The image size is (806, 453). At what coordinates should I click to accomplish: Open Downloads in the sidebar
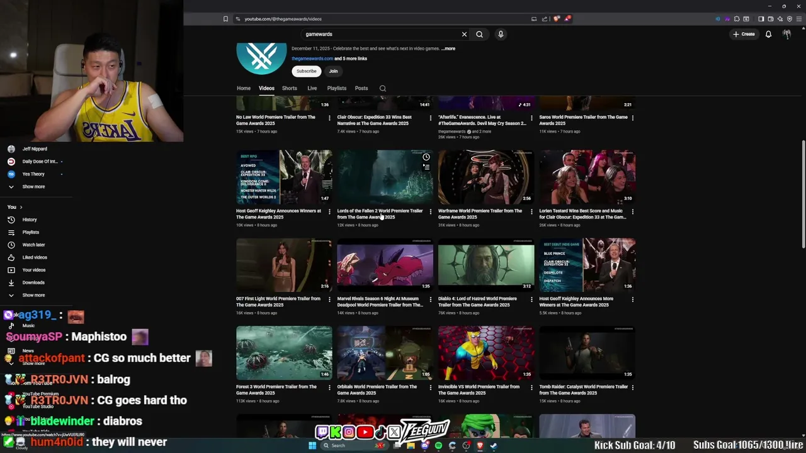point(33,282)
